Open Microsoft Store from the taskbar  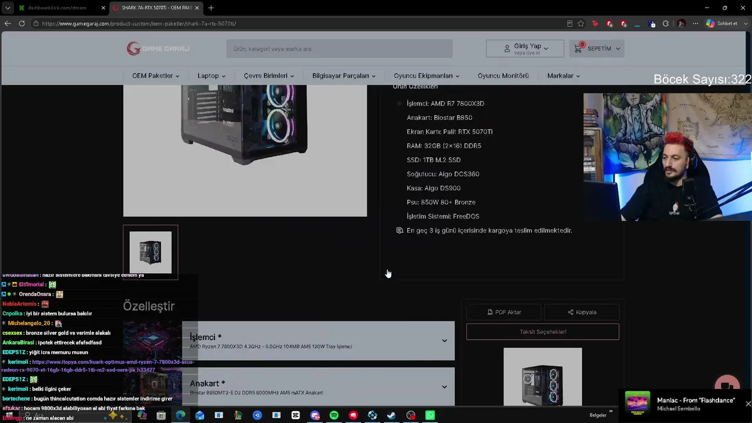(x=161, y=415)
